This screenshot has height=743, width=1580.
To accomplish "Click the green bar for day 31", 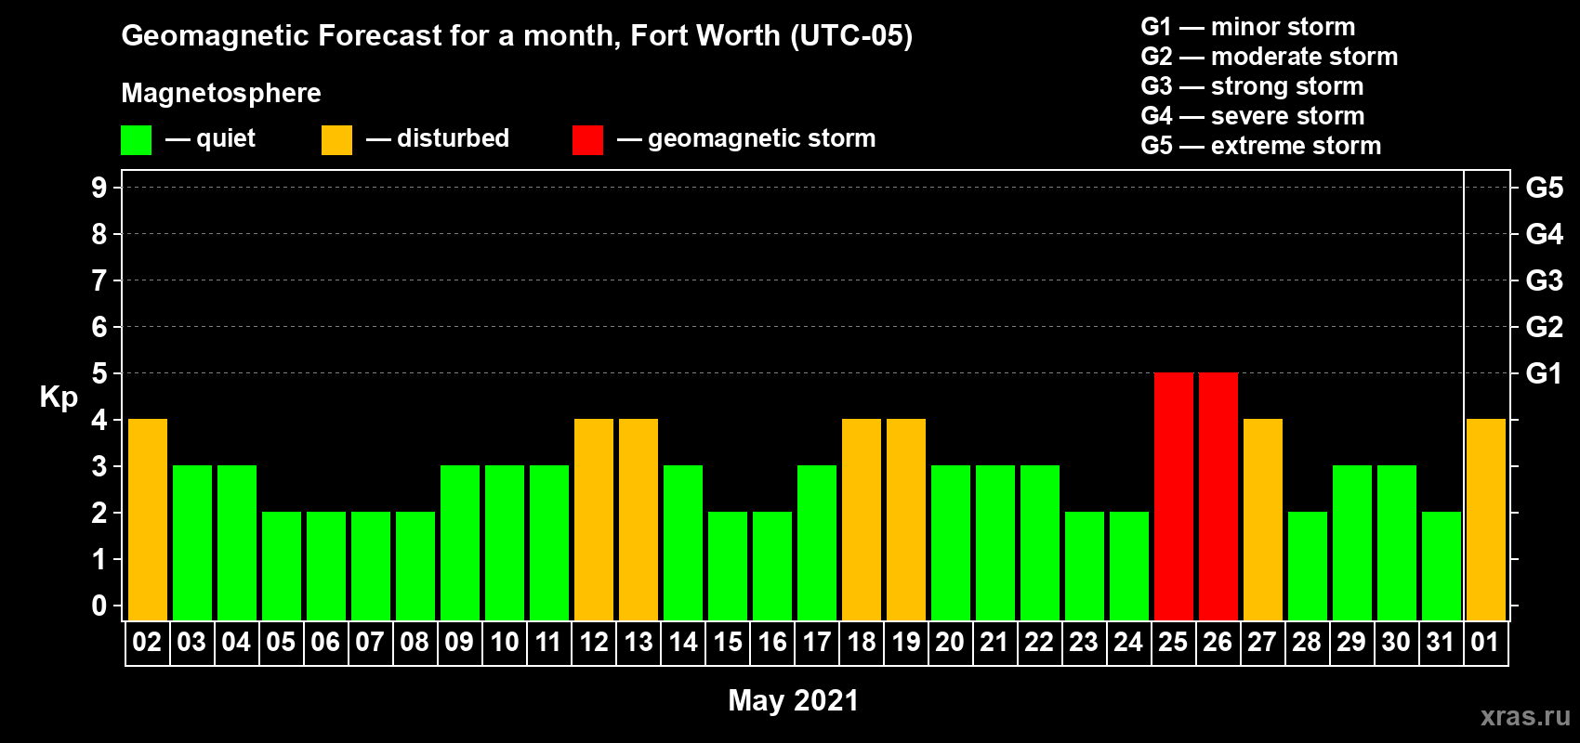I will point(1442,567).
